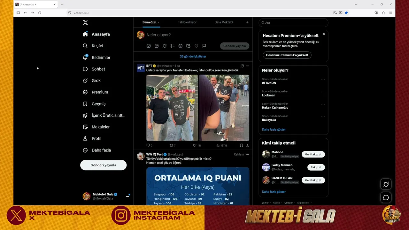Reload the page in the browser
Viewport: 409px width, 230px height.
coord(40,13)
